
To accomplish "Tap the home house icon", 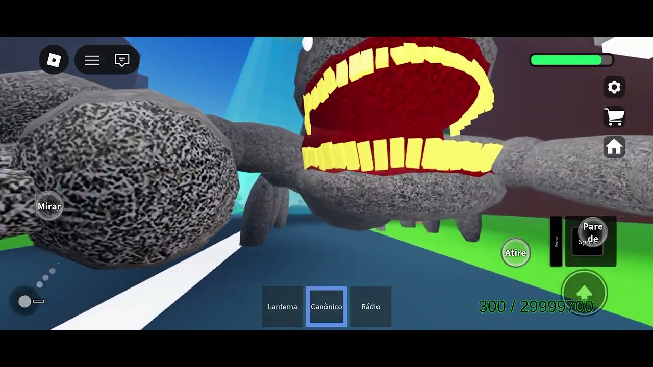I will click(614, 147).
